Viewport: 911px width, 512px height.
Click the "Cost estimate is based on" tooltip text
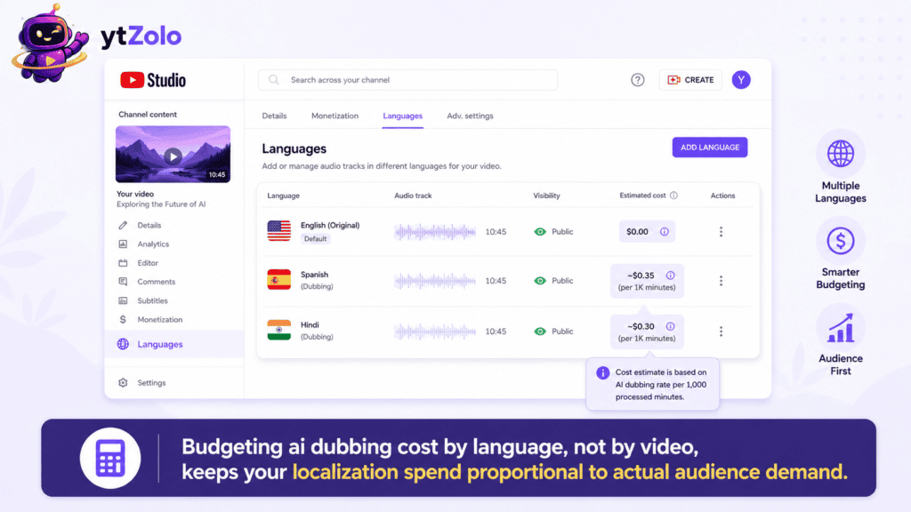pyautogui.click(x=661, y=372)
